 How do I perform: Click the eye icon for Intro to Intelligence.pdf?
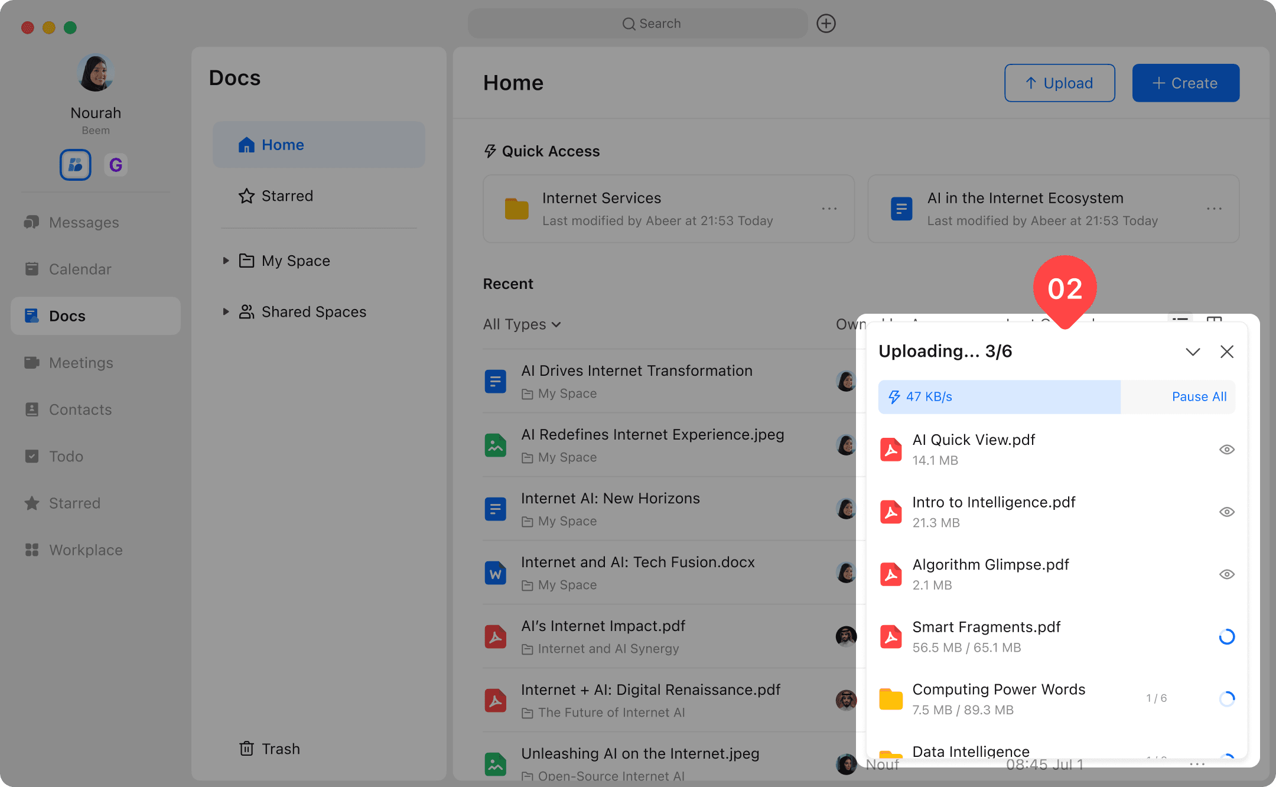point(1227,512)
